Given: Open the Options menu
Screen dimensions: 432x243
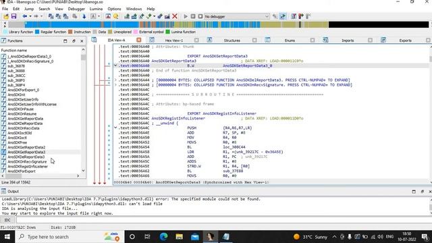Looking at the screenshot, I should click(x=114, y=9).
